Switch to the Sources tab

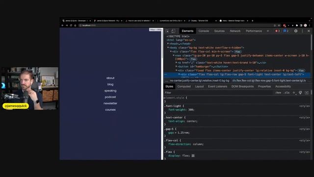tap(219, 31)
